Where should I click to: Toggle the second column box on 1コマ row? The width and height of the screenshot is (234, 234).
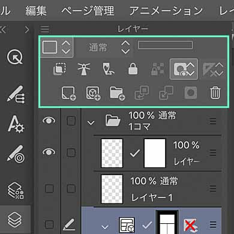(x=71, y=121)
